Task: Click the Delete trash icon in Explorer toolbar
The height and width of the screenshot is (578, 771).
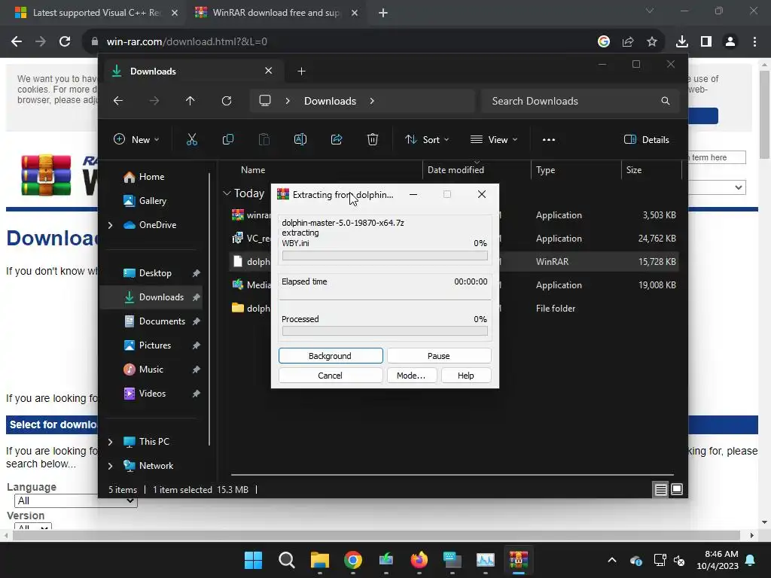Action: [372, 139]
